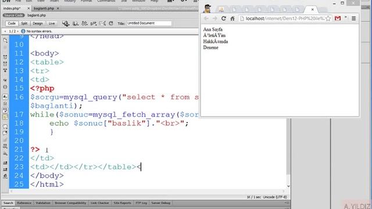Viewport: 372px width, 209px height.
Task: Toggle Word Wrap in coding toolbar
Action: point(5,110)
